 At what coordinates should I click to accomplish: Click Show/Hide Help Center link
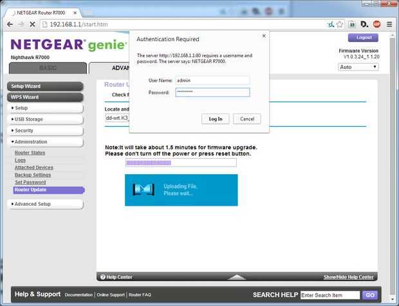348,277
